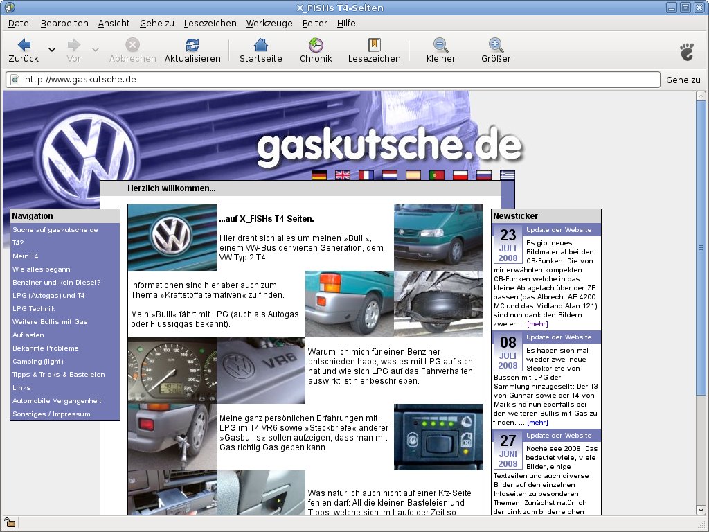Open the Auflasten navigation link

pyautogui.click(x=28, y=335)
